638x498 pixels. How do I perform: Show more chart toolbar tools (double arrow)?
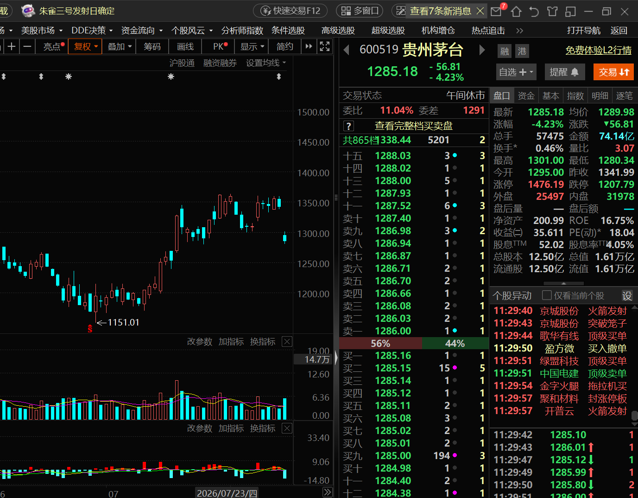click(309, 46)
